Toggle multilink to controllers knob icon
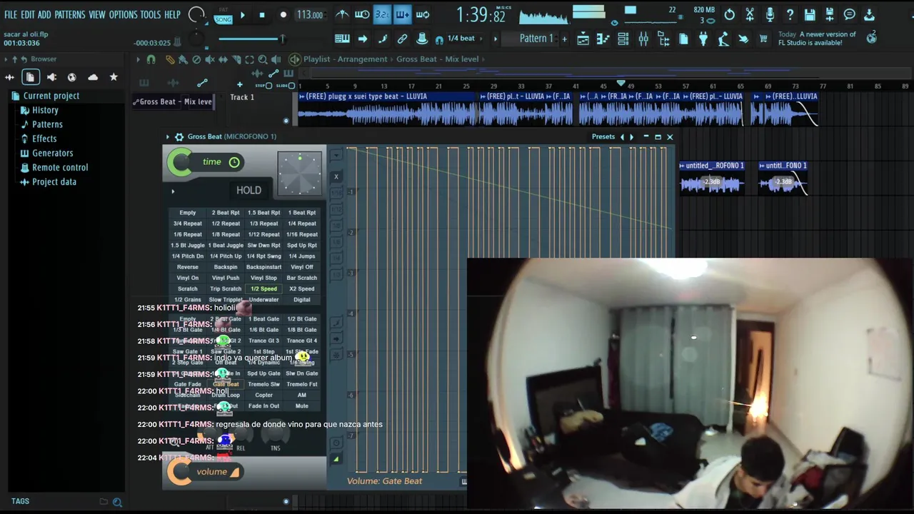 (x=422, y=39)
